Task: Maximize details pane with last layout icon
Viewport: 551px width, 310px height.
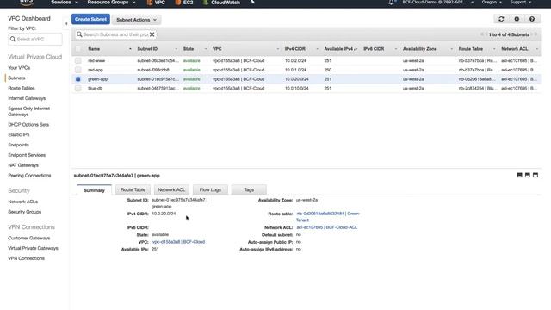Action: (x=536, y=175)
